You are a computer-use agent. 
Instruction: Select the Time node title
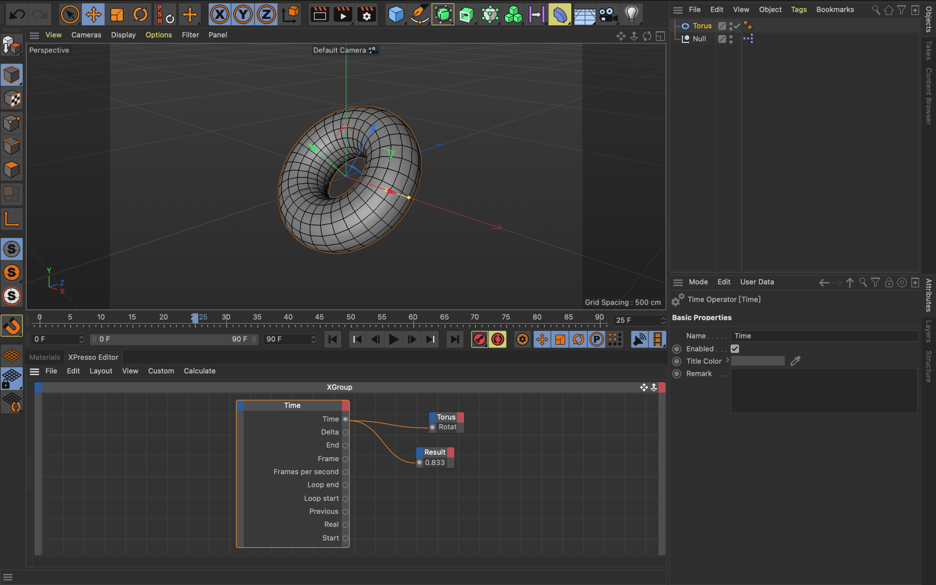(x=292, y=406)
